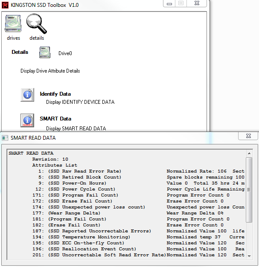
Task: Click the 'Revision: 10' line
Action: [50, 159]
